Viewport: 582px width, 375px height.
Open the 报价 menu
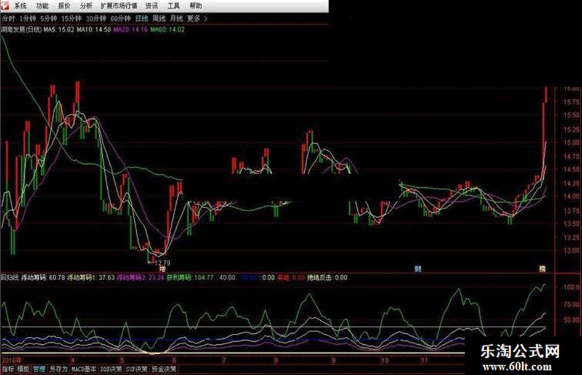tap(64, 6)
